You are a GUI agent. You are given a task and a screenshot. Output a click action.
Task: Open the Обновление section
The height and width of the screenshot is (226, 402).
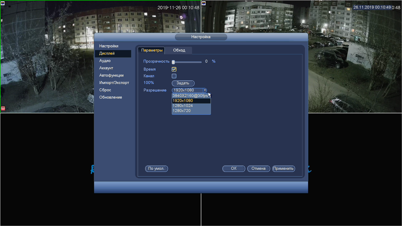pyautogui.click(x=111, y=97)
